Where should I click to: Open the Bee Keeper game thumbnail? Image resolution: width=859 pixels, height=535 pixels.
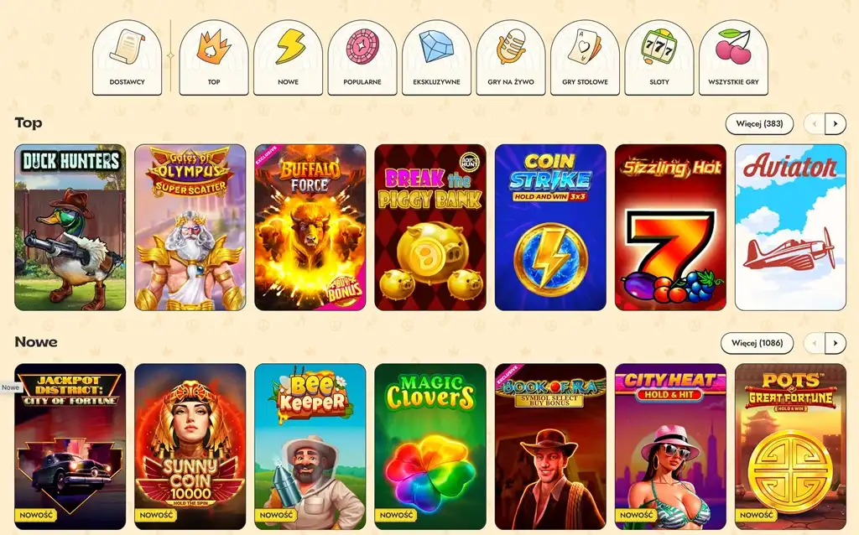tap(310, 447)
